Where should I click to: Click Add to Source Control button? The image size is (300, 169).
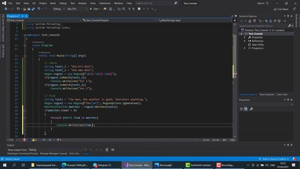[x=274, y=159]
